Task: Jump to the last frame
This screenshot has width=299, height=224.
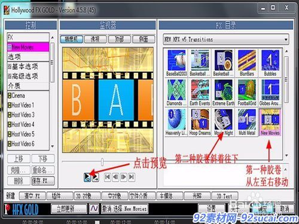Action: (x=132, y=177)
